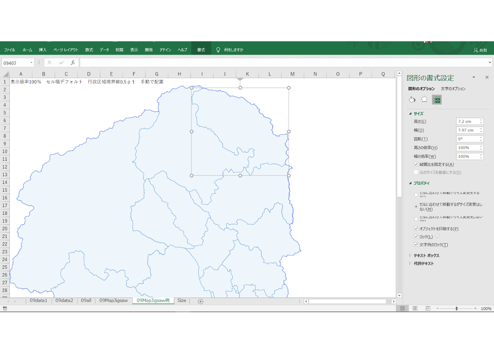Toggle オブジェクトを印刷する checkbox
The image size is (494, 353).
pyautogui.click(x=416, y=228)
